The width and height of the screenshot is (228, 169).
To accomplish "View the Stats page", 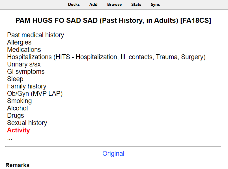I will pos(136,5).
